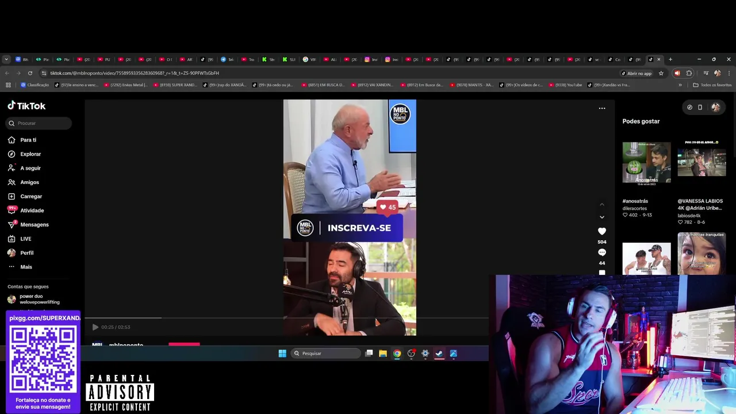Click the TikTok coins icon at top right

pos(689,107)
